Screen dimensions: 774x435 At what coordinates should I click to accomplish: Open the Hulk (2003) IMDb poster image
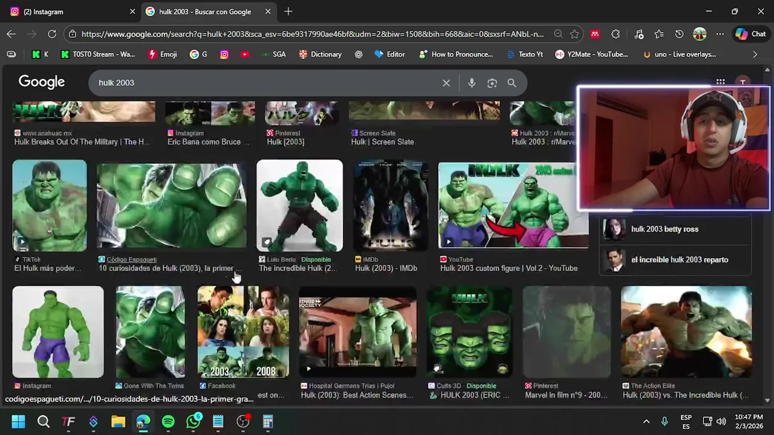pyautogui.click(x=391, y=205)
